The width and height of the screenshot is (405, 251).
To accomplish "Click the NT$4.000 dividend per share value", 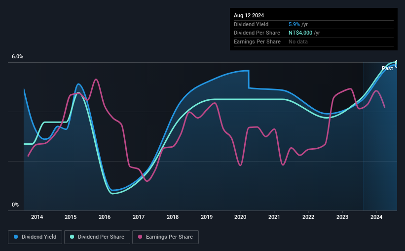I will 300,33.
